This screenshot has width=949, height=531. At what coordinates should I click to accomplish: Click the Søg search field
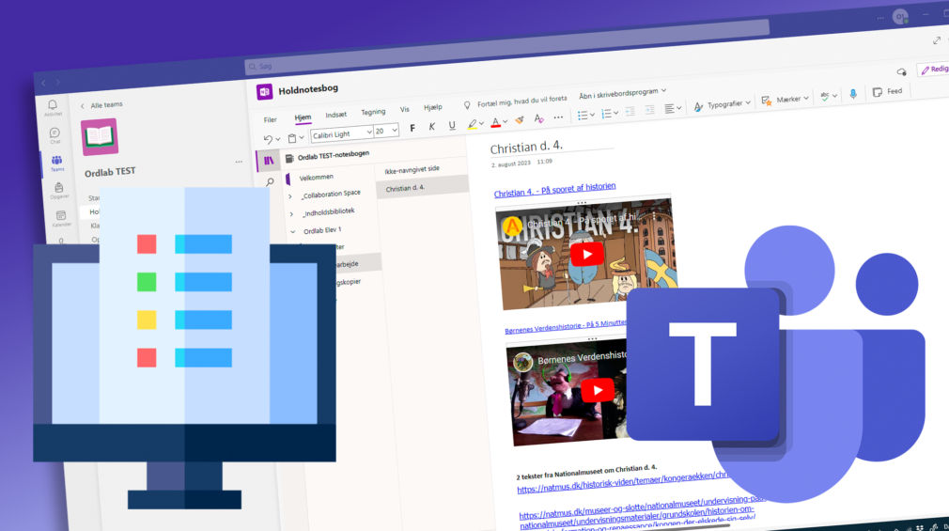coord(507,47)
